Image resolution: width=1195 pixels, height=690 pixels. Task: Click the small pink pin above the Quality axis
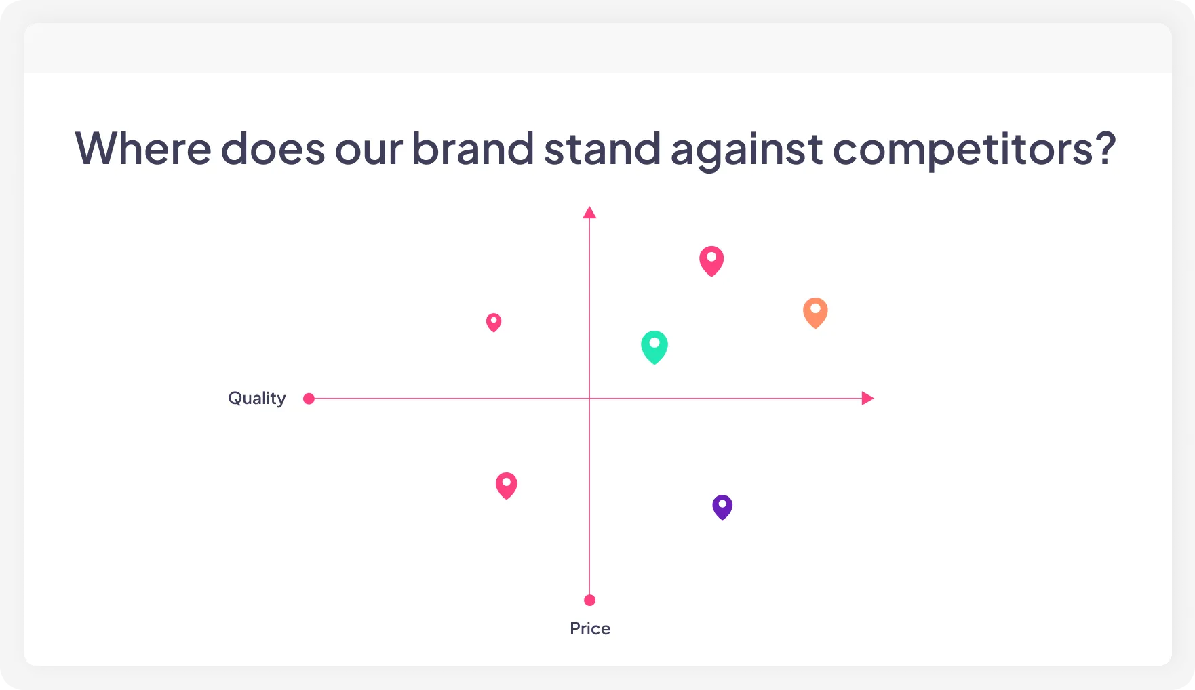tap(494, 322)
